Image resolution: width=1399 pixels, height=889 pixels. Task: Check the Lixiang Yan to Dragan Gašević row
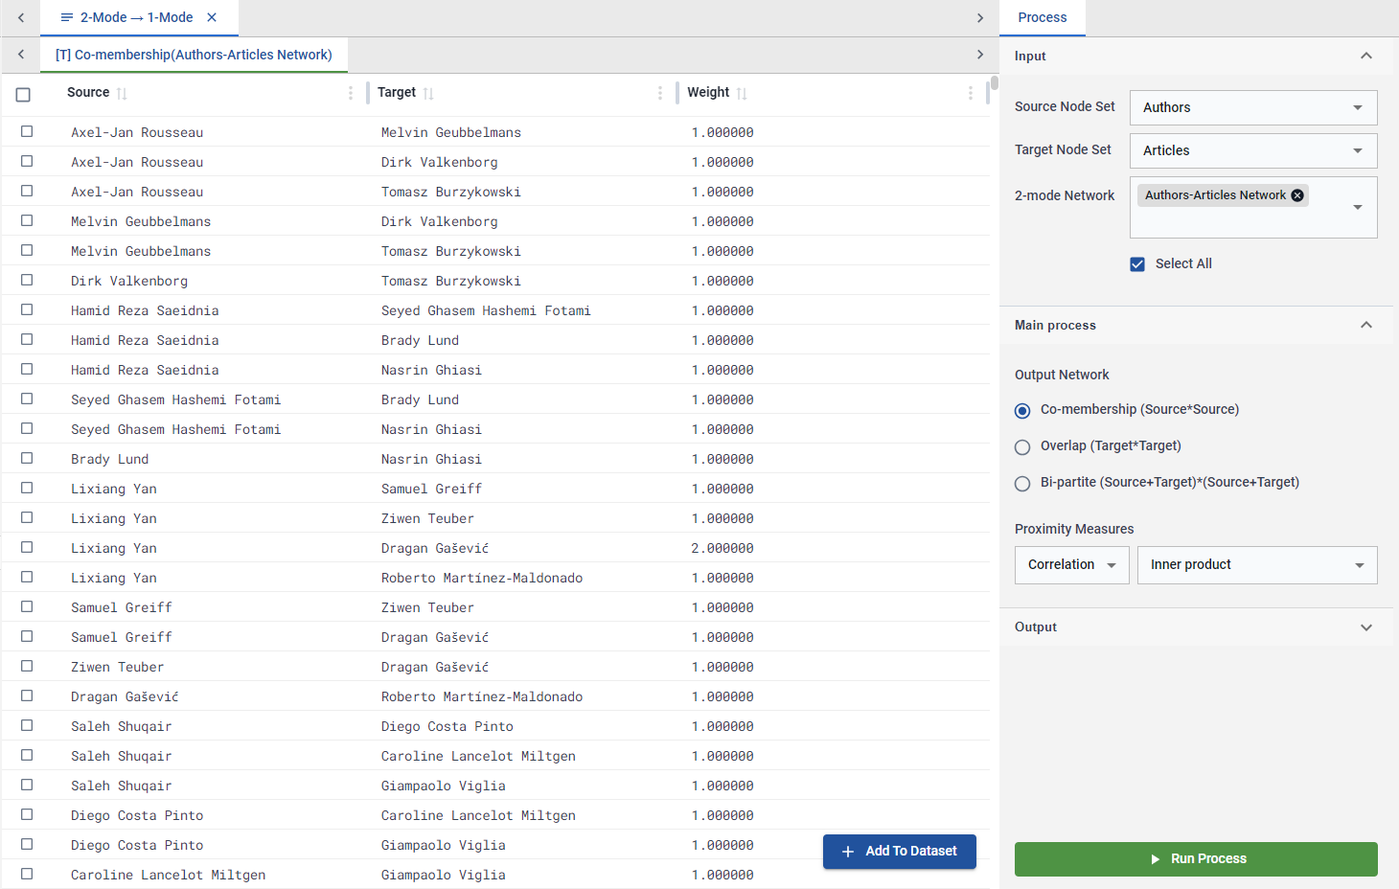[x=27, y=547]
